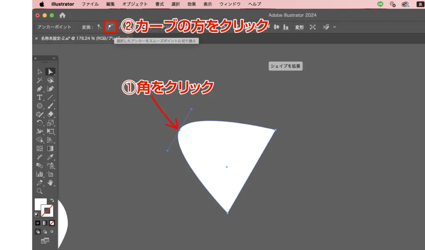Click convert anchor to smooth point icon

click(110, 27)
